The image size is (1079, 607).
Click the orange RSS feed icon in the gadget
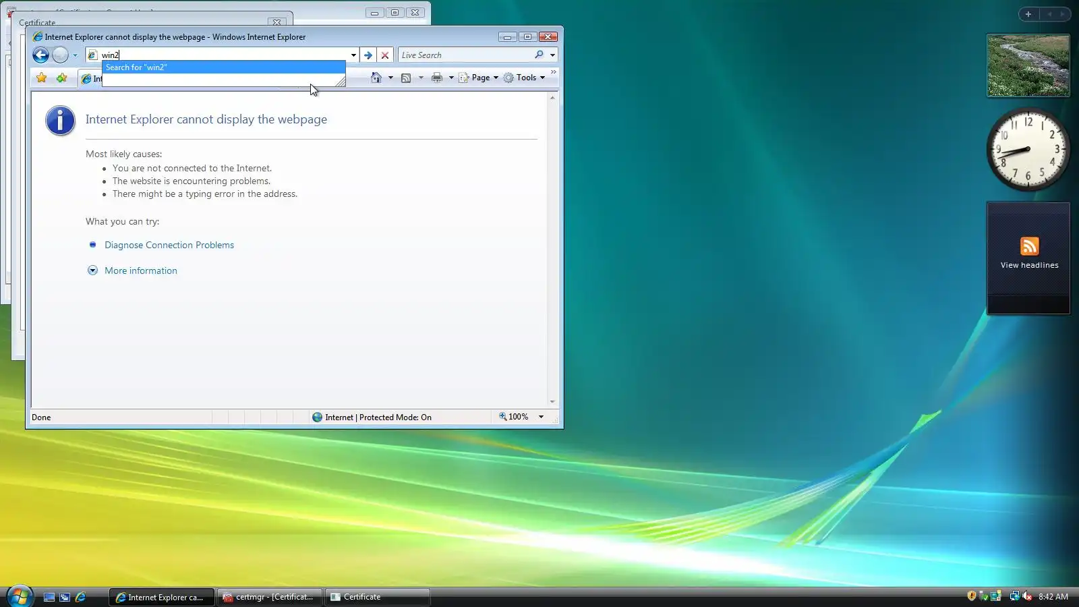[1029, 246]
